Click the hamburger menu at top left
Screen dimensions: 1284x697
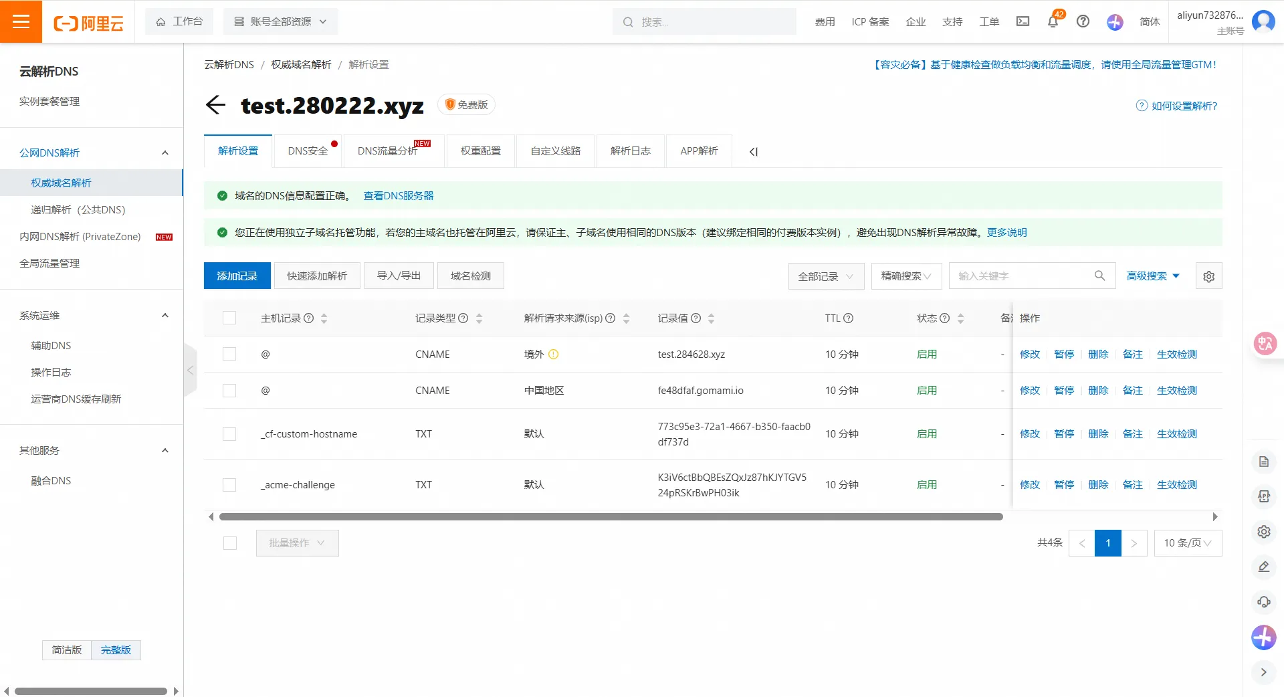[x=21, y=21]
